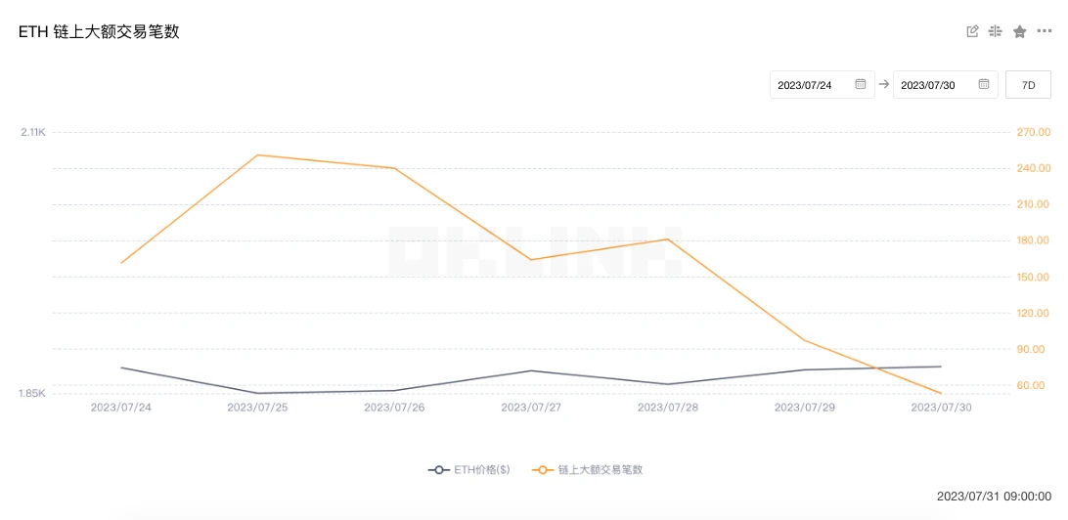Open the three-dots more options menu
This screenshot has height=520, width=1068.
click(1045, 31)
